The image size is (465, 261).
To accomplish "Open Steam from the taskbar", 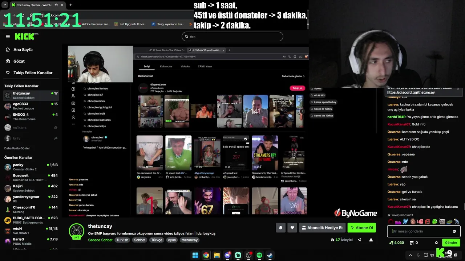I will [270, 255].
